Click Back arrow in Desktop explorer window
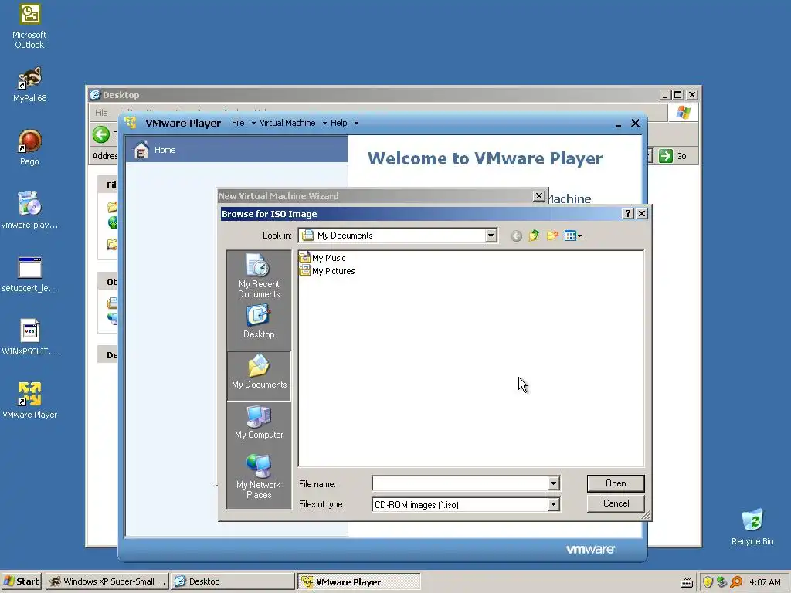The width and height of the screenshot is (791, 593). point(101,134)
